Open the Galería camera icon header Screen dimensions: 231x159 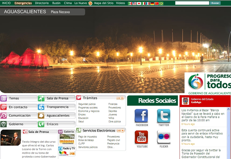point(60,132)
